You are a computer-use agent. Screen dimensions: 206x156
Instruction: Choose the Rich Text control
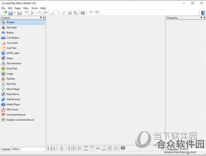(23, 84)
